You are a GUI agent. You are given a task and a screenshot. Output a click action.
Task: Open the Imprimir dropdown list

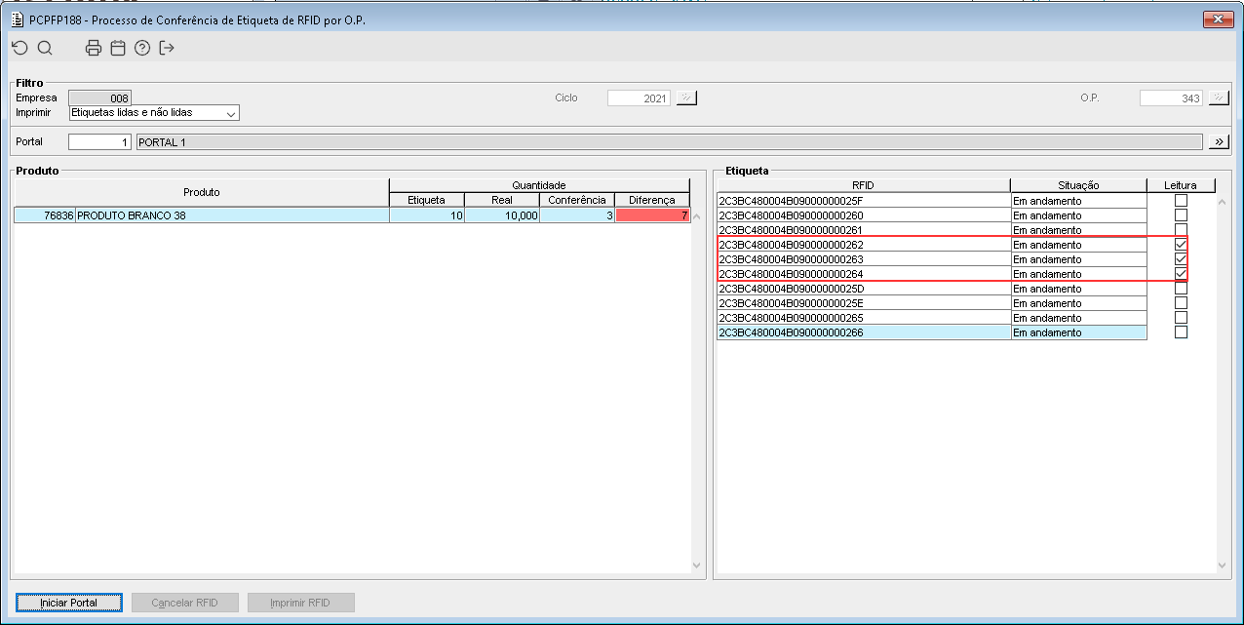click(x=231, y=113)
